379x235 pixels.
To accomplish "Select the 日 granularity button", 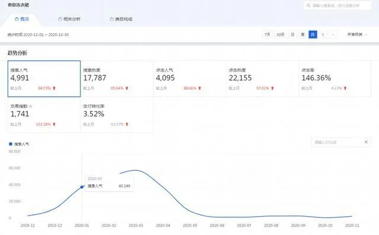I will [293, 35].
